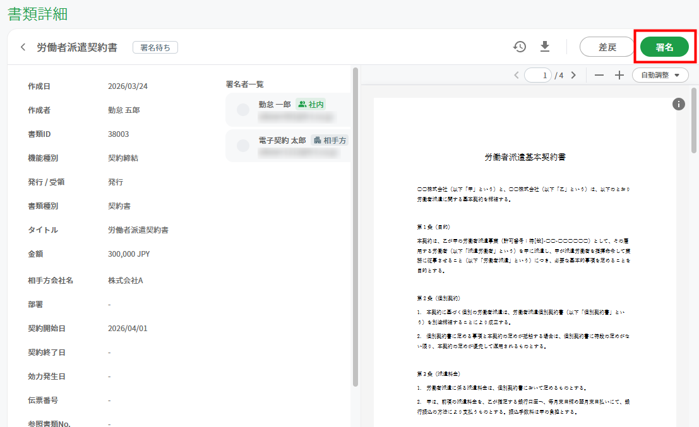Click the 署名者一覧 heading
Screen dimensions: 699x427
pos(245,84)
